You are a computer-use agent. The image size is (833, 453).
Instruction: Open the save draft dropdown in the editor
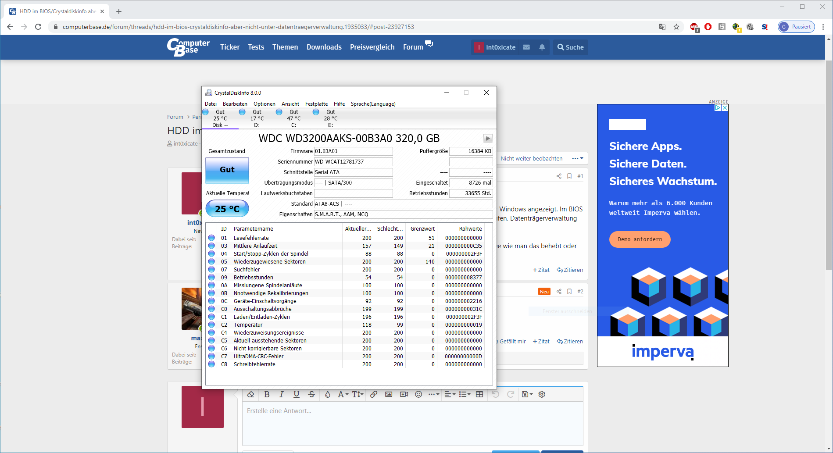(x=527, y=394)
